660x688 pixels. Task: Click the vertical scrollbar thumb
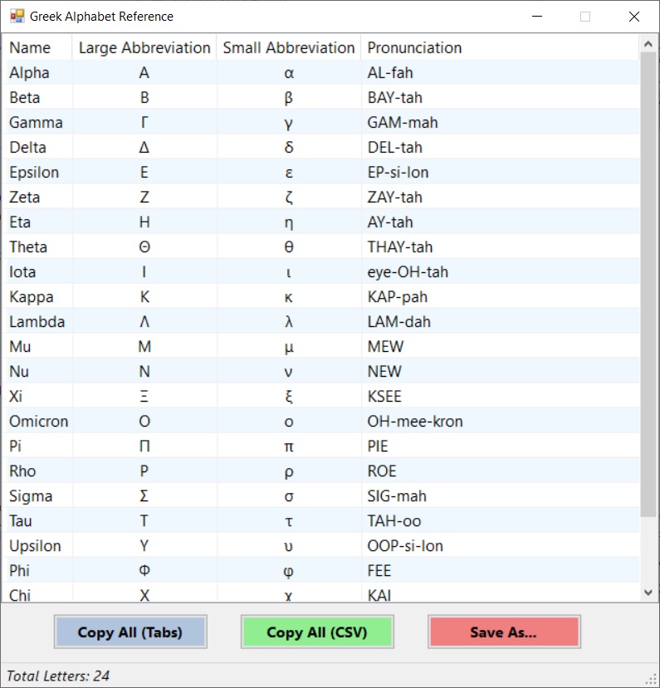(648, 282)
